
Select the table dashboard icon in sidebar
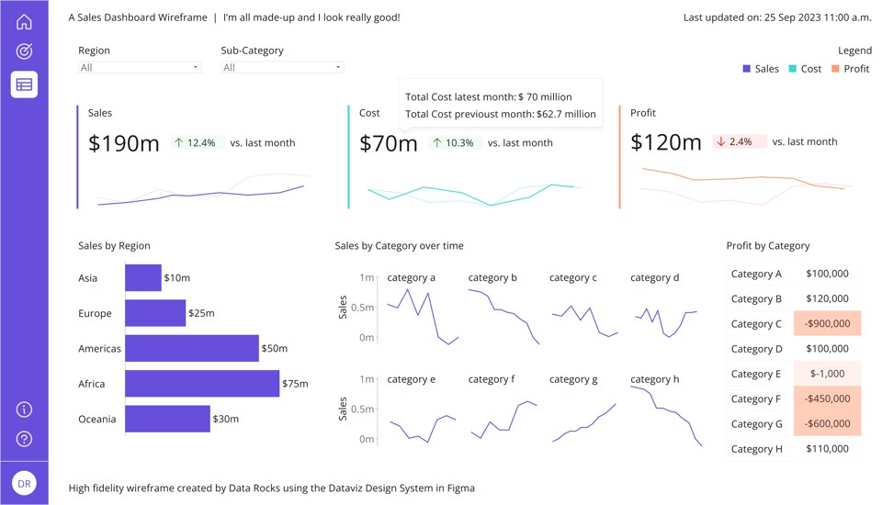[x=24, y=84]
